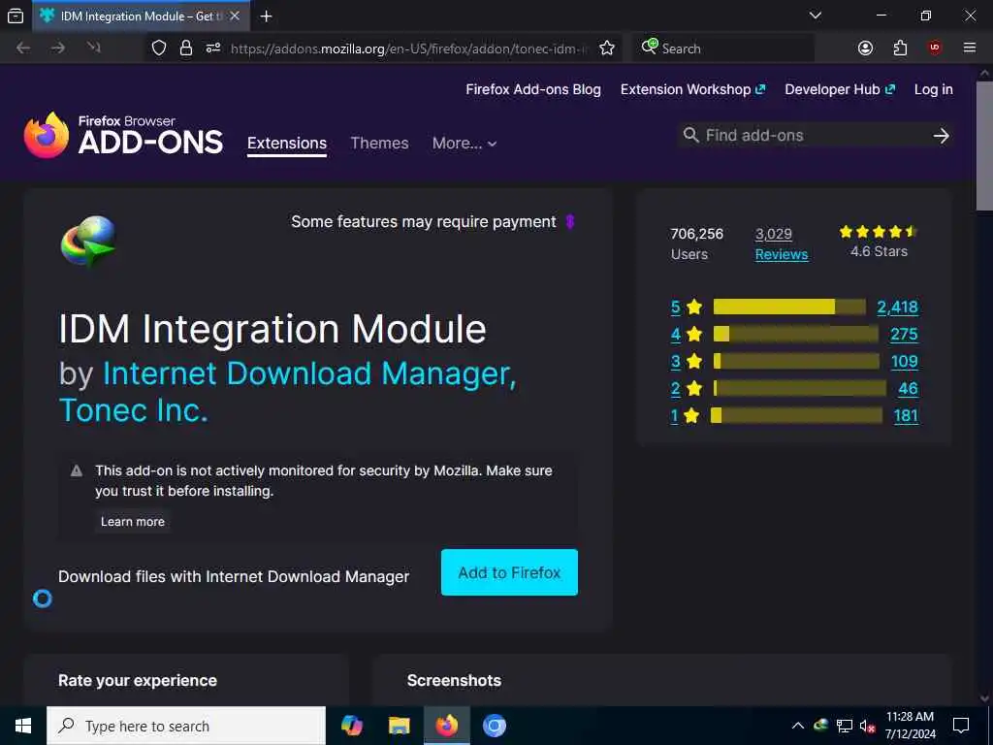Click the Firefox Browser ADD-ONS logo

click(x=123, y=135)
